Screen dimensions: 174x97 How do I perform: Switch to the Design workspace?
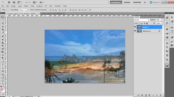coord(127,2)
